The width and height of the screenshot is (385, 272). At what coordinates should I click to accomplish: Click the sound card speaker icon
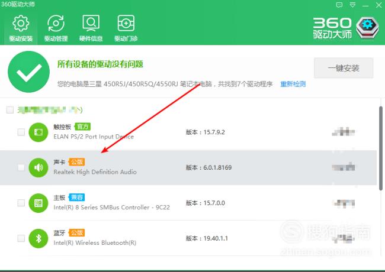(x=38, y=167)
